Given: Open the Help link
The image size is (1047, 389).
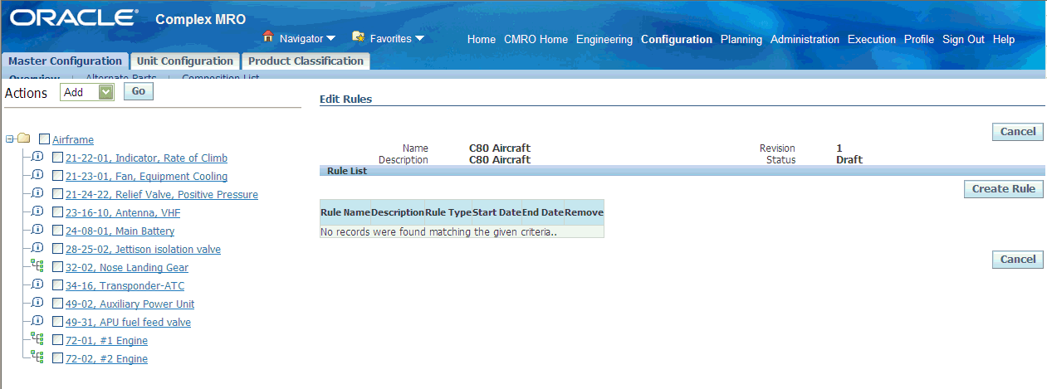Looking at the screenshot, I should pos(1004,39).
